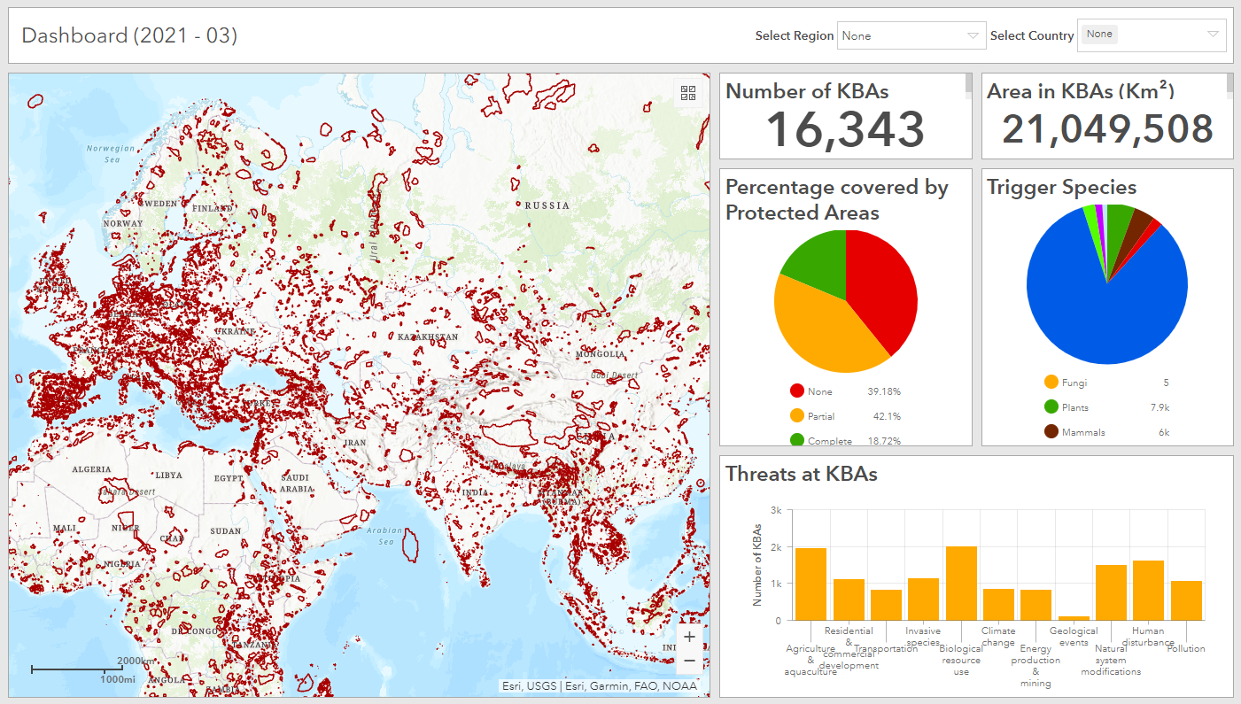The width and height of the screenshot is (1241, 704).
Task: Expand the map widget to fullscreen
Action: pos(687,93)
